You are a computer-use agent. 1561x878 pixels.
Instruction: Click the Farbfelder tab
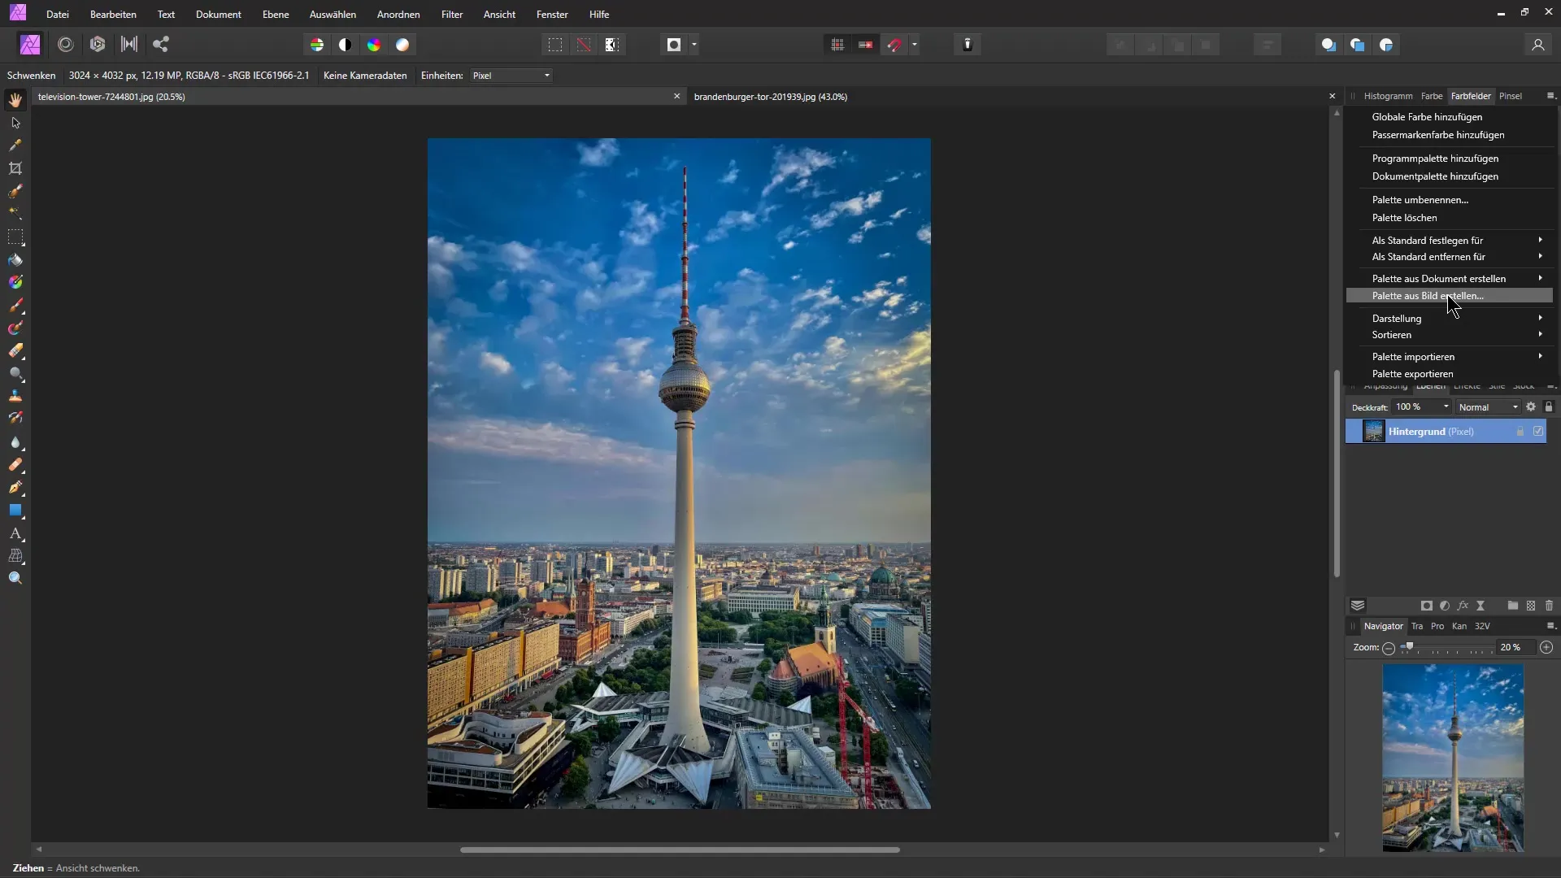pyautogui.click(x=1471, y=95)
